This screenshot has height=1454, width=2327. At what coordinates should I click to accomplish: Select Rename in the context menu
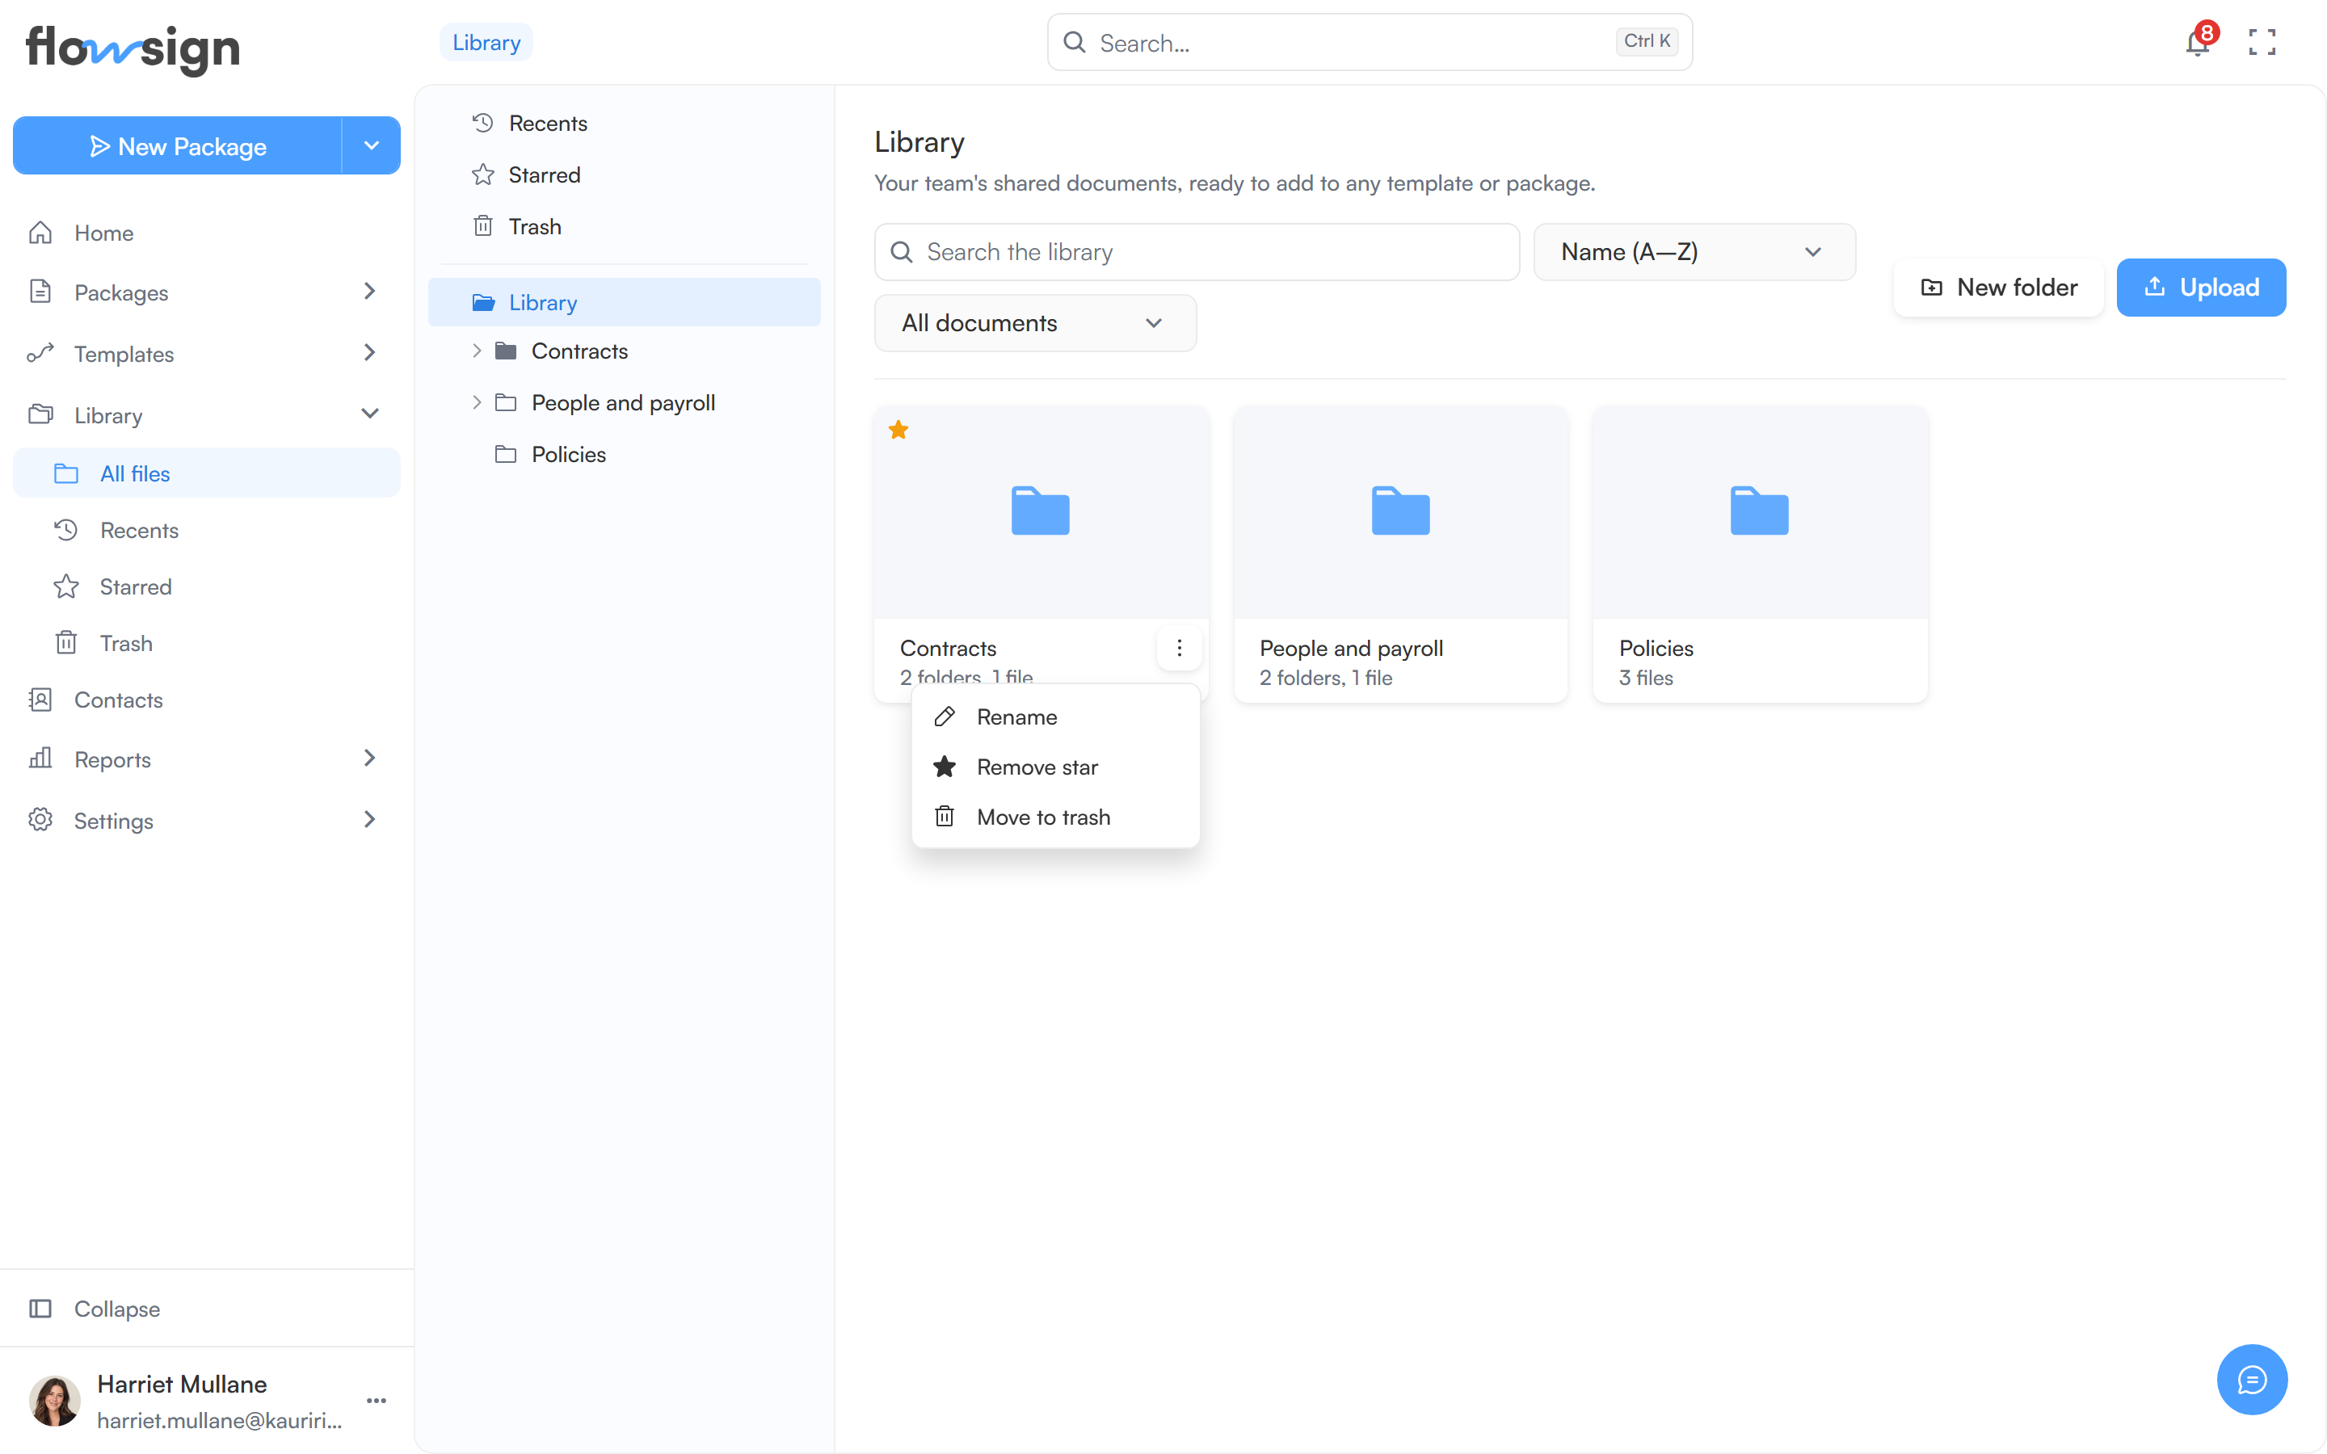click(1055, 717)
